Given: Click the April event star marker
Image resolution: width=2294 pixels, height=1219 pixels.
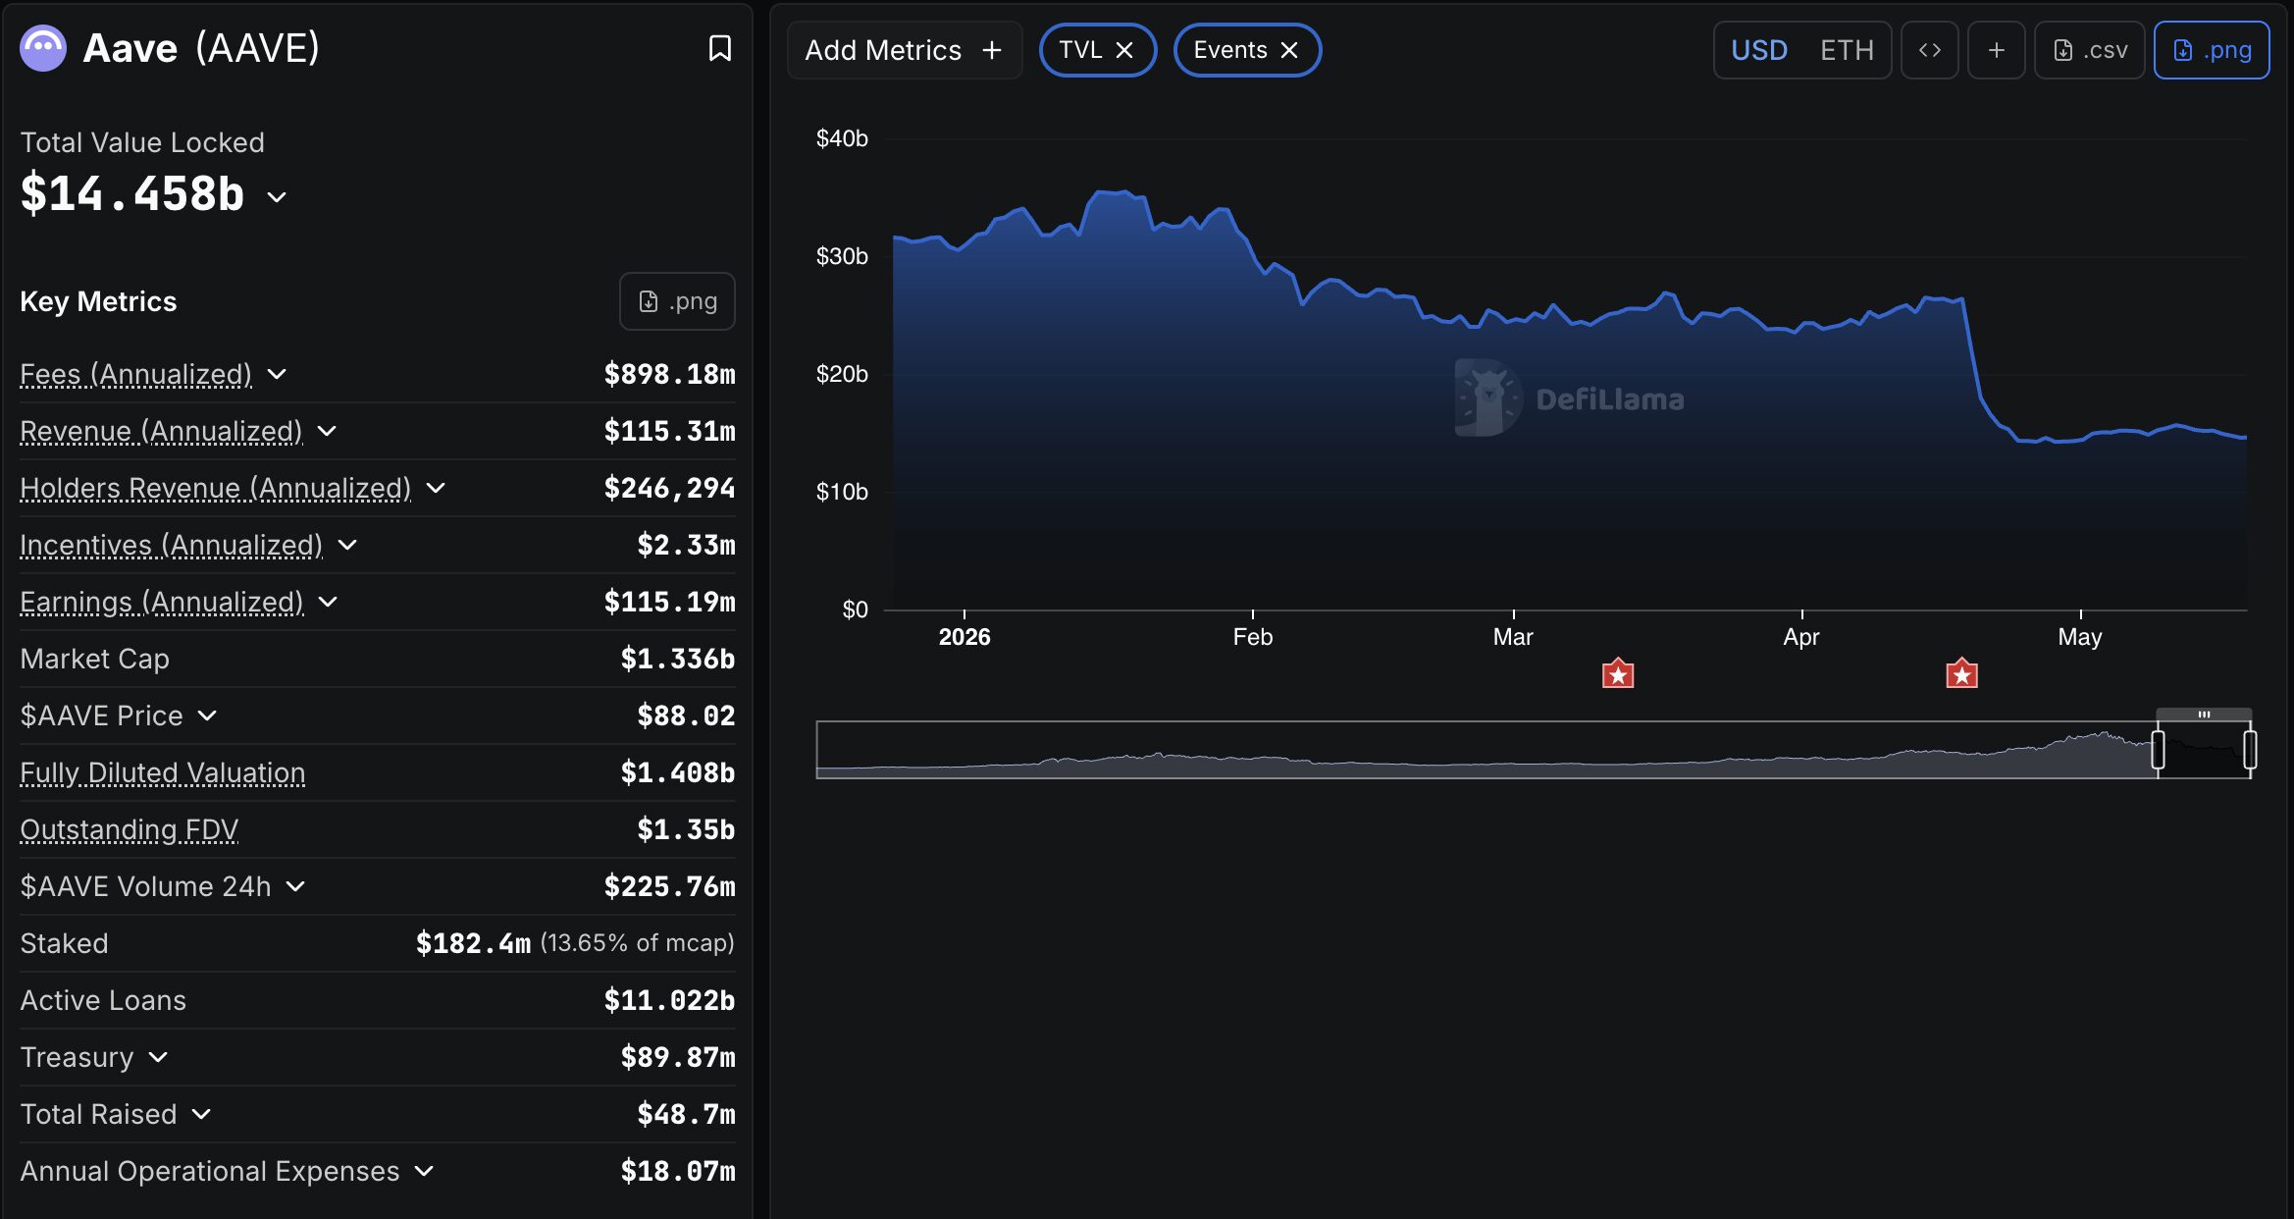Looking at the screenshot, I should 1961,674.
